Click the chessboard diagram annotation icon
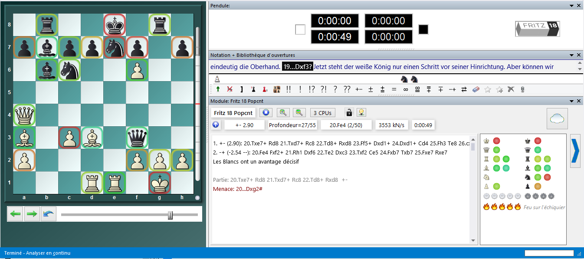Image resolution: width=584 pixels, height=259 pixels. [276, 89]
